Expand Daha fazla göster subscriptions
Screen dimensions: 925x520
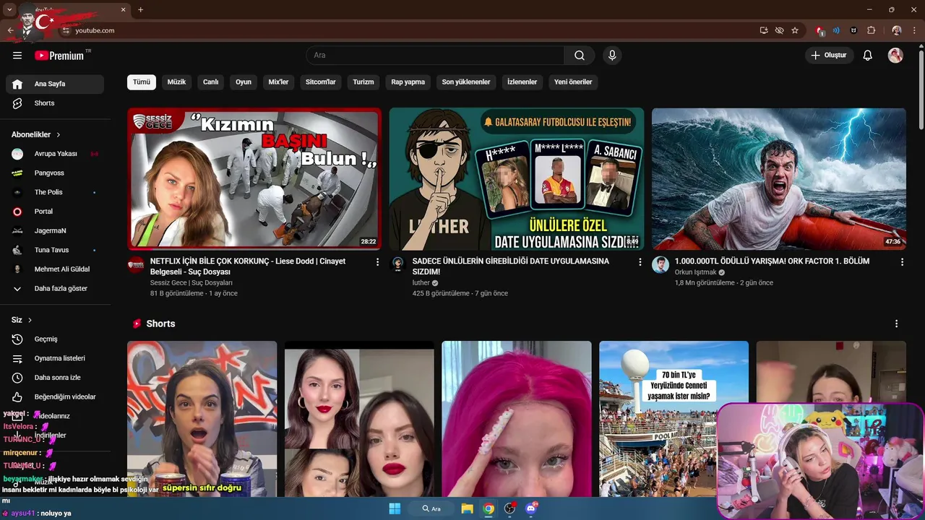click(x=55, y=288)
